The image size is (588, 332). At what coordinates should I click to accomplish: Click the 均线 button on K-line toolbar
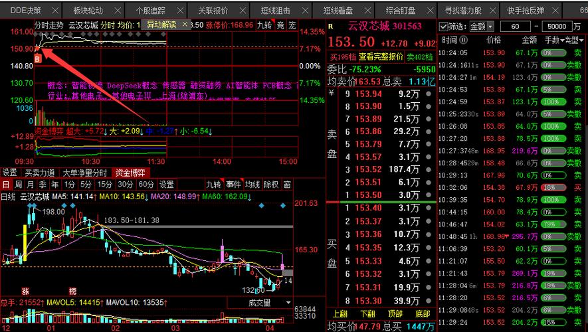[252, 185]
